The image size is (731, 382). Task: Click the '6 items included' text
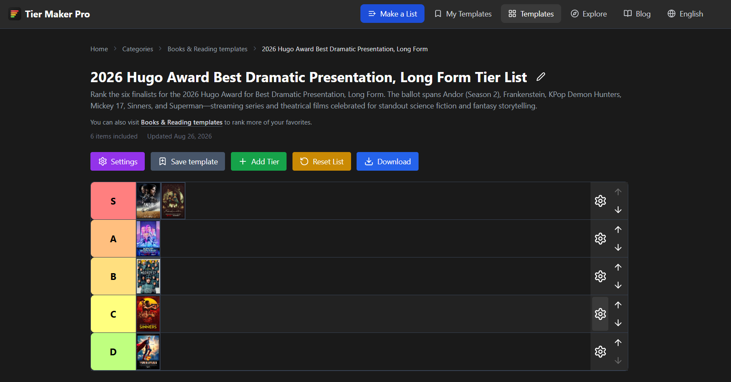(x=114, y=136)
